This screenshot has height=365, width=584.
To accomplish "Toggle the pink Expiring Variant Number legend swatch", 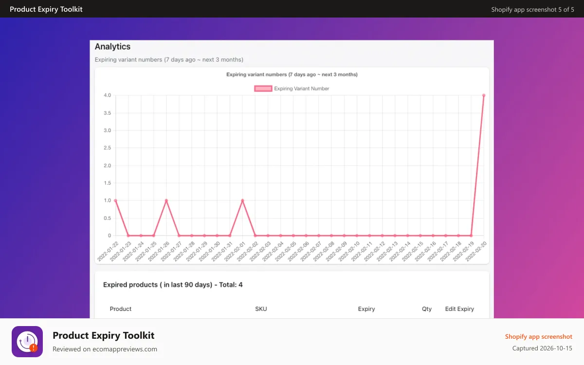I will pyautogui.click(x=263, y=89).
